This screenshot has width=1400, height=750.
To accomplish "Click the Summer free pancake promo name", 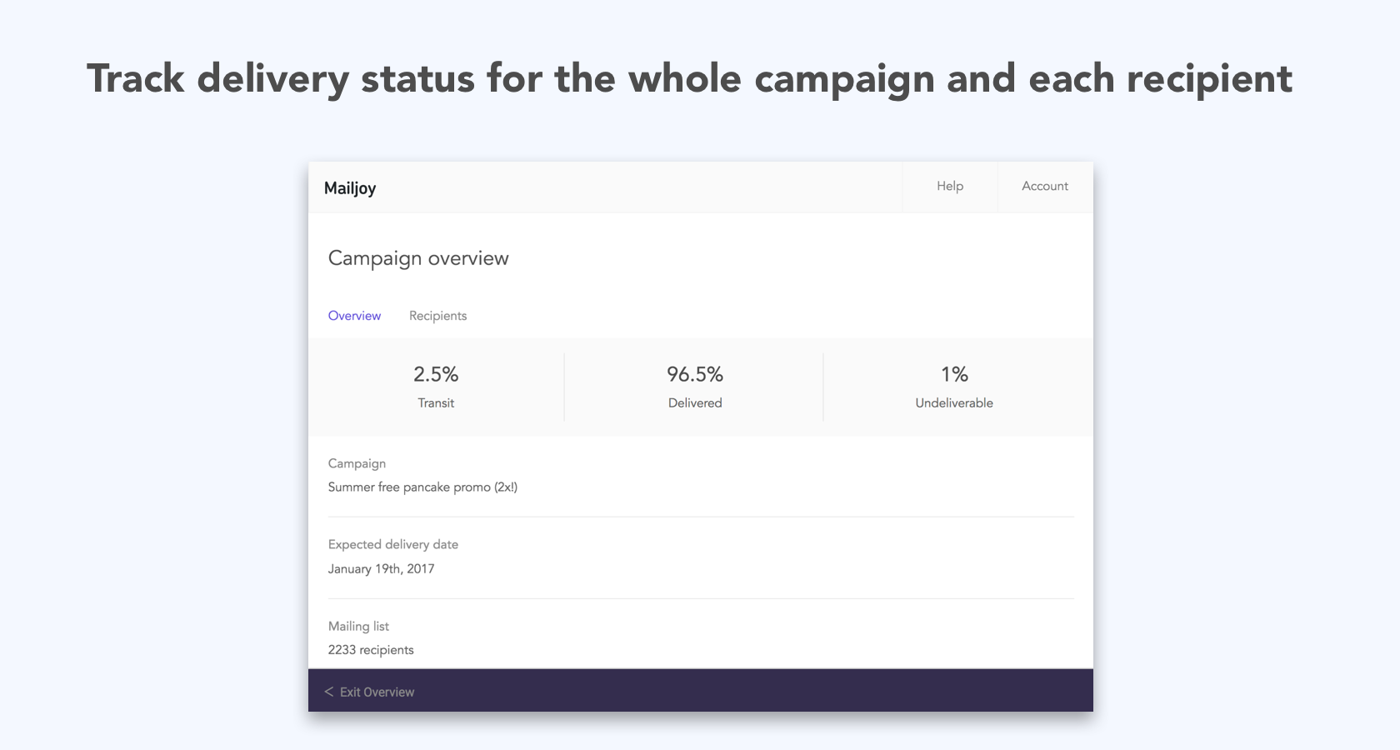I will click(422, 487).
